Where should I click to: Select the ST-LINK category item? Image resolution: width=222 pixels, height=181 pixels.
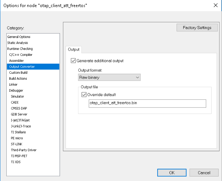point(16,144)
